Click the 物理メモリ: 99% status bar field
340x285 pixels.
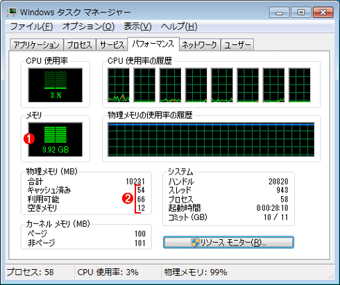(x=196, y=273)
